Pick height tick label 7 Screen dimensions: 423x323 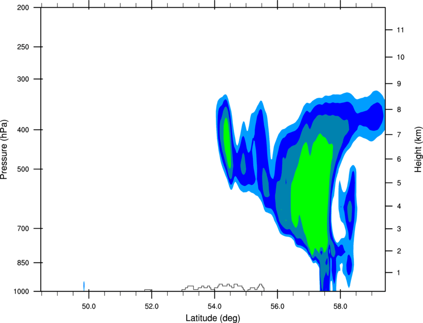[x=399, y=135]
